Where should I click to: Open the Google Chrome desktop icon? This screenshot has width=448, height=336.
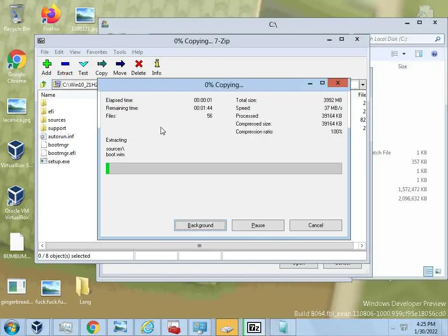[17, 66]
